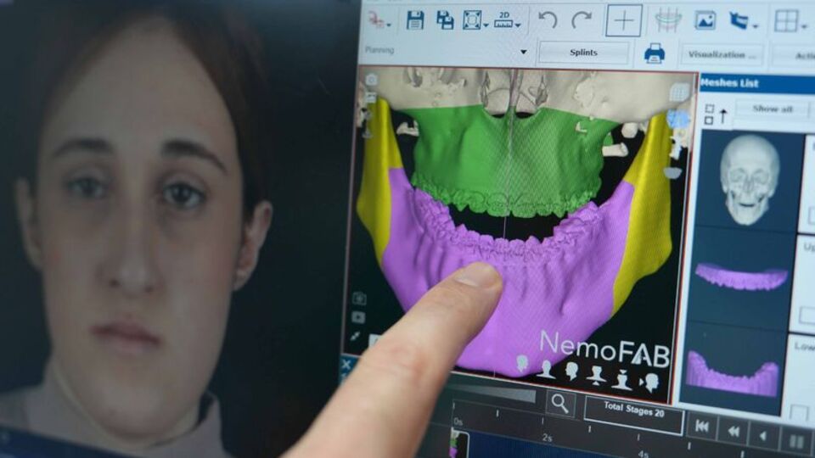The image size is (815, 458).
Task: Redo the last action
Action: pos(582,20)
